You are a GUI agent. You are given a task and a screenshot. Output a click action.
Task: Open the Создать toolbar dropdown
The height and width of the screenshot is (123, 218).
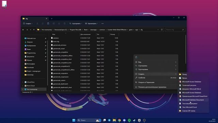[28, 24]
